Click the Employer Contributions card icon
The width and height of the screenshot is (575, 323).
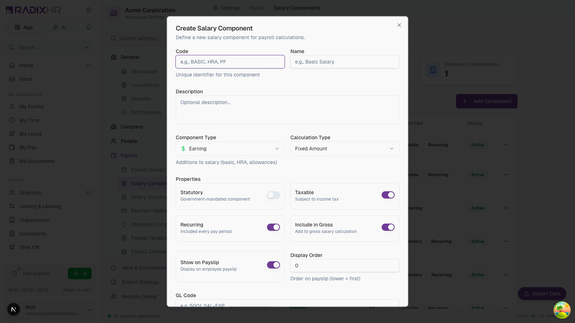(x=433, y=70)
